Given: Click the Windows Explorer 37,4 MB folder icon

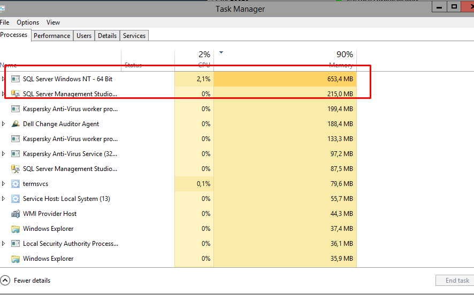Looking at the screenshot, I should [16, 229].
